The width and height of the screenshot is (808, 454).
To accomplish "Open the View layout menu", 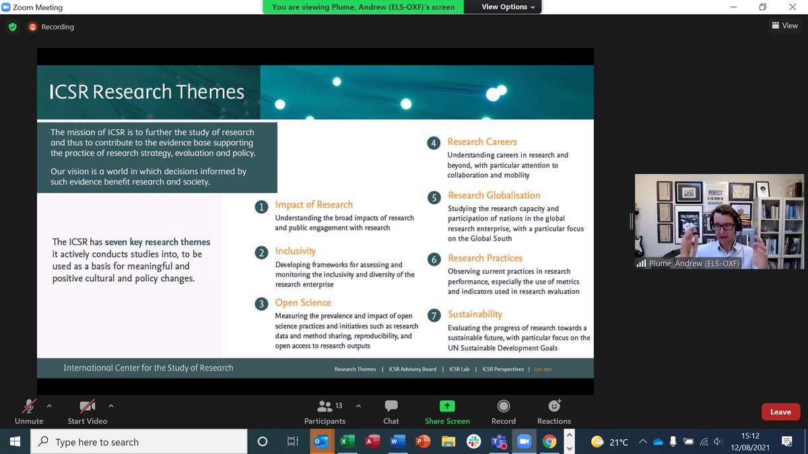I will pos(784,26).
